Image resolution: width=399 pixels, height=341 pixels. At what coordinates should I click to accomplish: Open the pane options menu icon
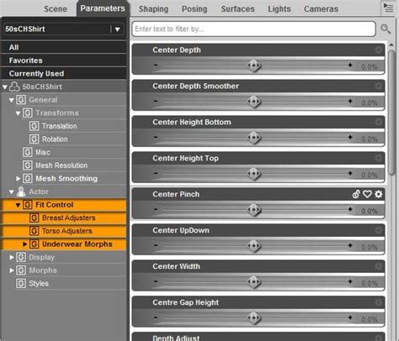(x=388, y=8)
